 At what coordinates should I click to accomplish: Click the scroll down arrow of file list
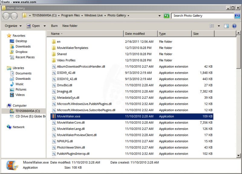pos(238,156)
